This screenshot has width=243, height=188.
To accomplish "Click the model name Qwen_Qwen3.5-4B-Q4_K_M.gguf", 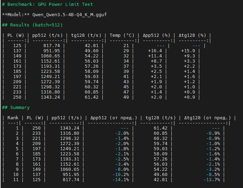I will click(x=69, y=15).
